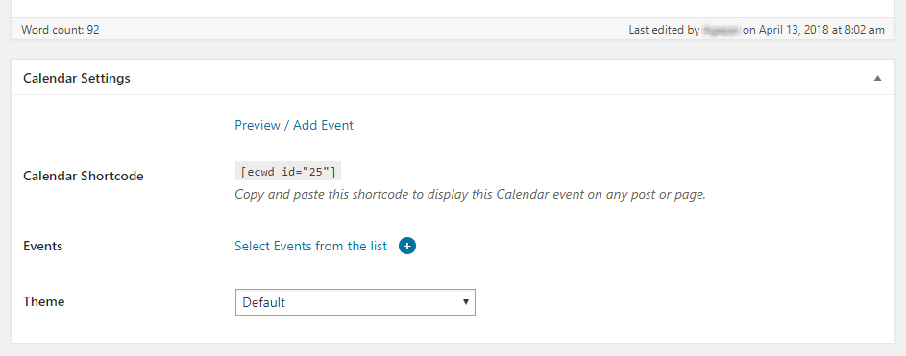Click the ecwd id="25" shortcode text

287,172
